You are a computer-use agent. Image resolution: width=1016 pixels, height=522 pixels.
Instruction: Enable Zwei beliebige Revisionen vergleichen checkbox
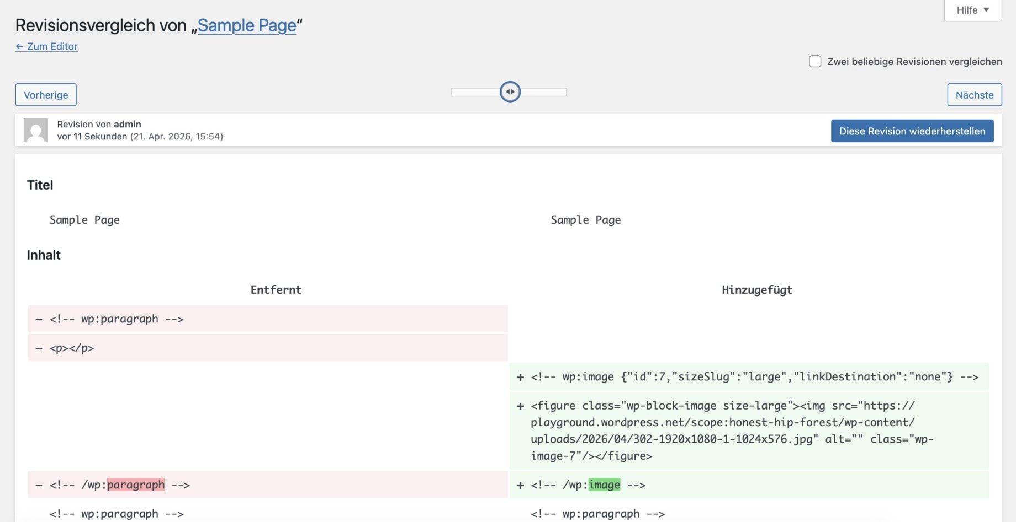point(815,61)
